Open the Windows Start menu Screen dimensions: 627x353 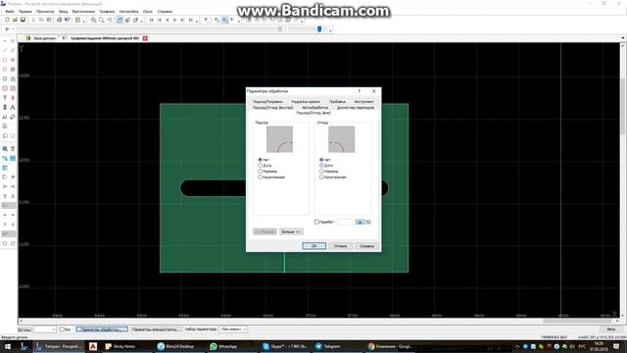click(x=8, y=346)
